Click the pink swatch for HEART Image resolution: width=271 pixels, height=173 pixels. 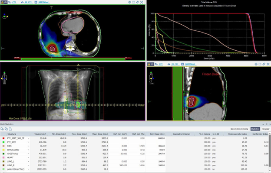tap(3, 158)
